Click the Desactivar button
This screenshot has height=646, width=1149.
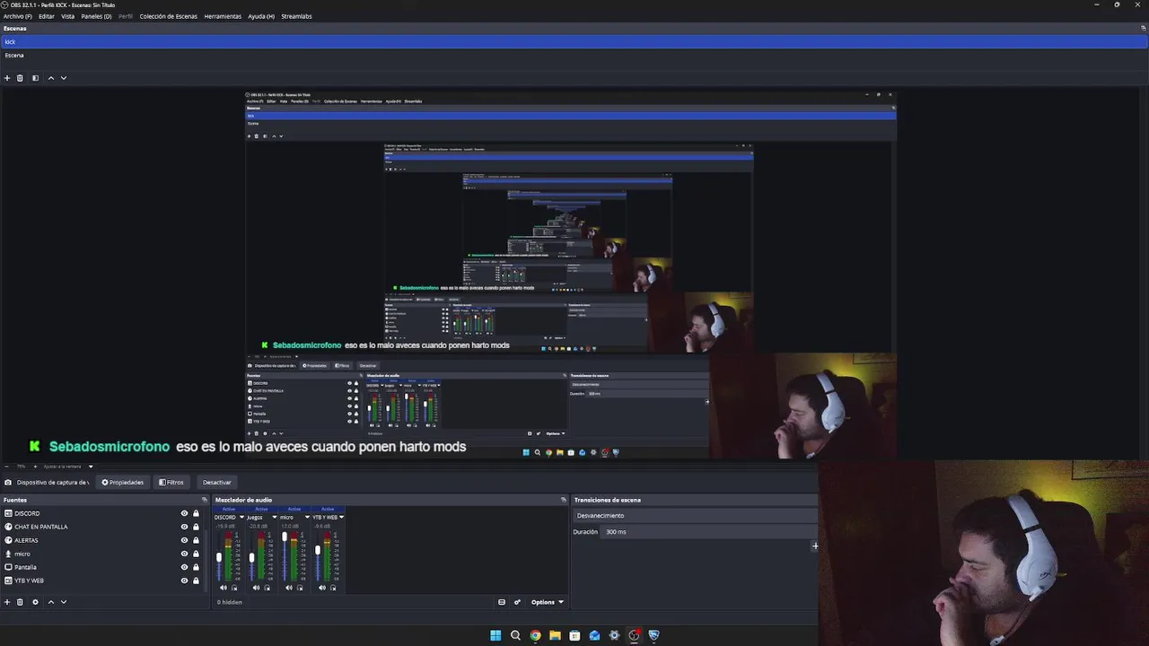click(x=217, y=483)
